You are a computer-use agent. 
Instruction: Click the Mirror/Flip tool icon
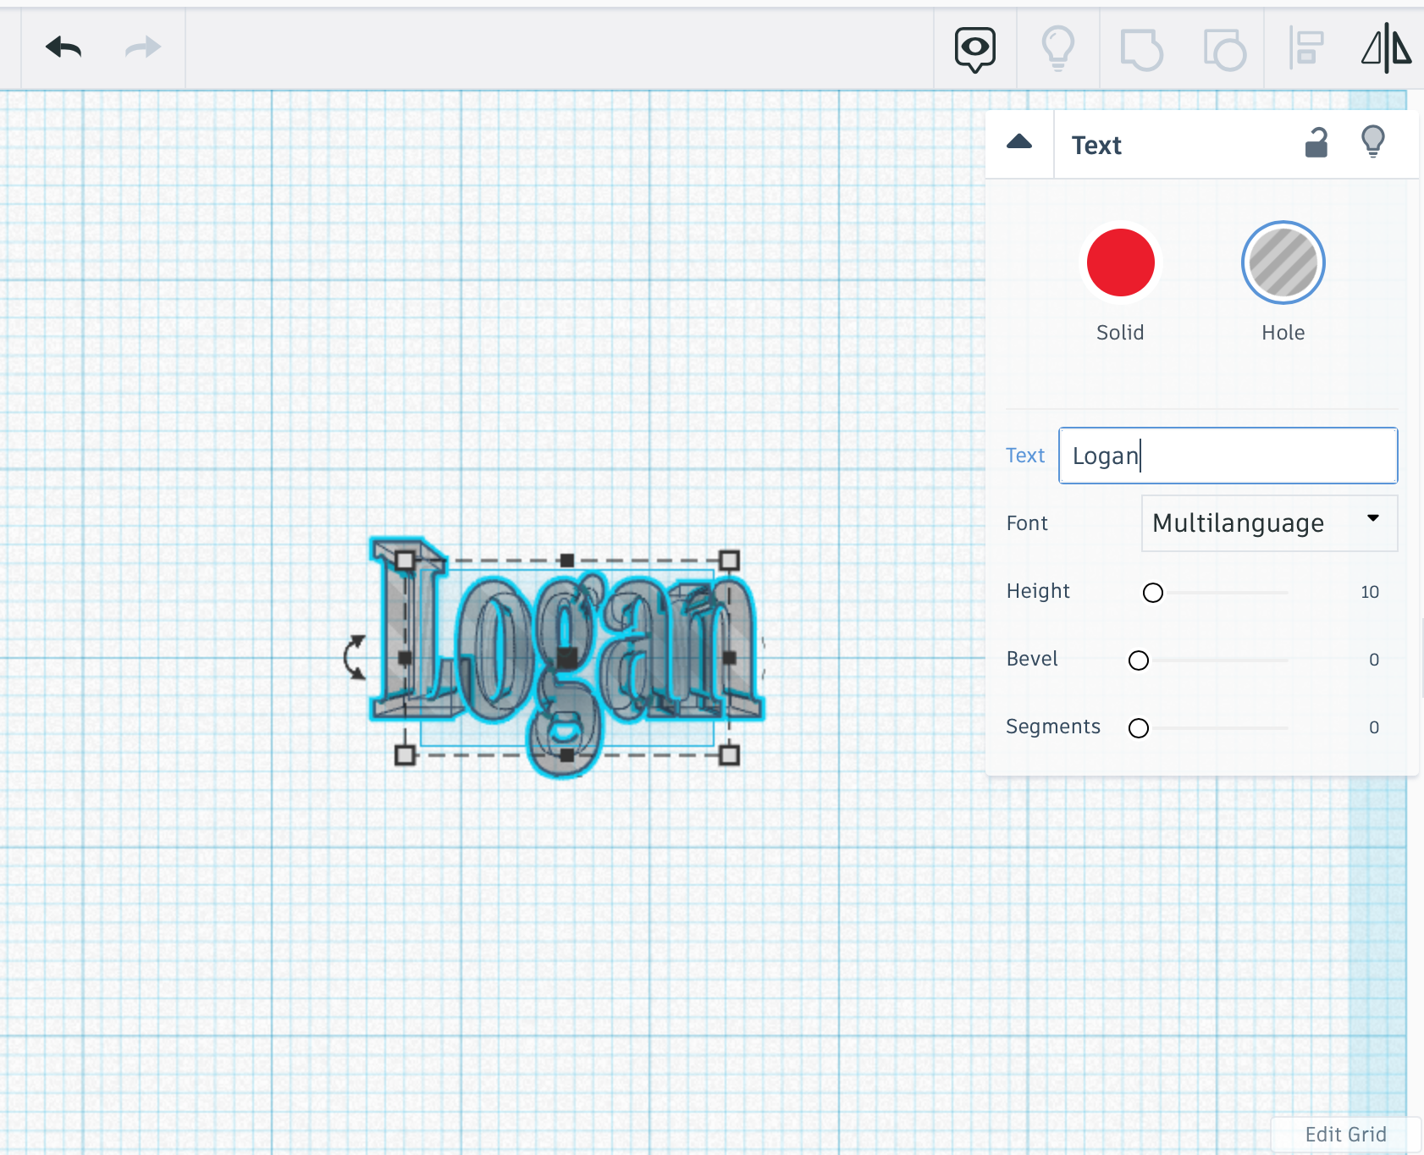pos(1386,48)
